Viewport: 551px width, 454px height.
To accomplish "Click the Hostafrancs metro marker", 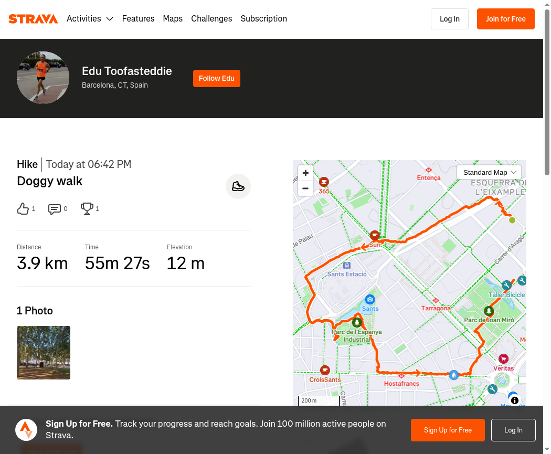I will (401, 376).
